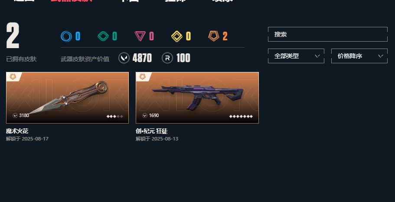Click the orange Exclusive-tier pentagon icon

pyautogui.click(x=214, y=36)
